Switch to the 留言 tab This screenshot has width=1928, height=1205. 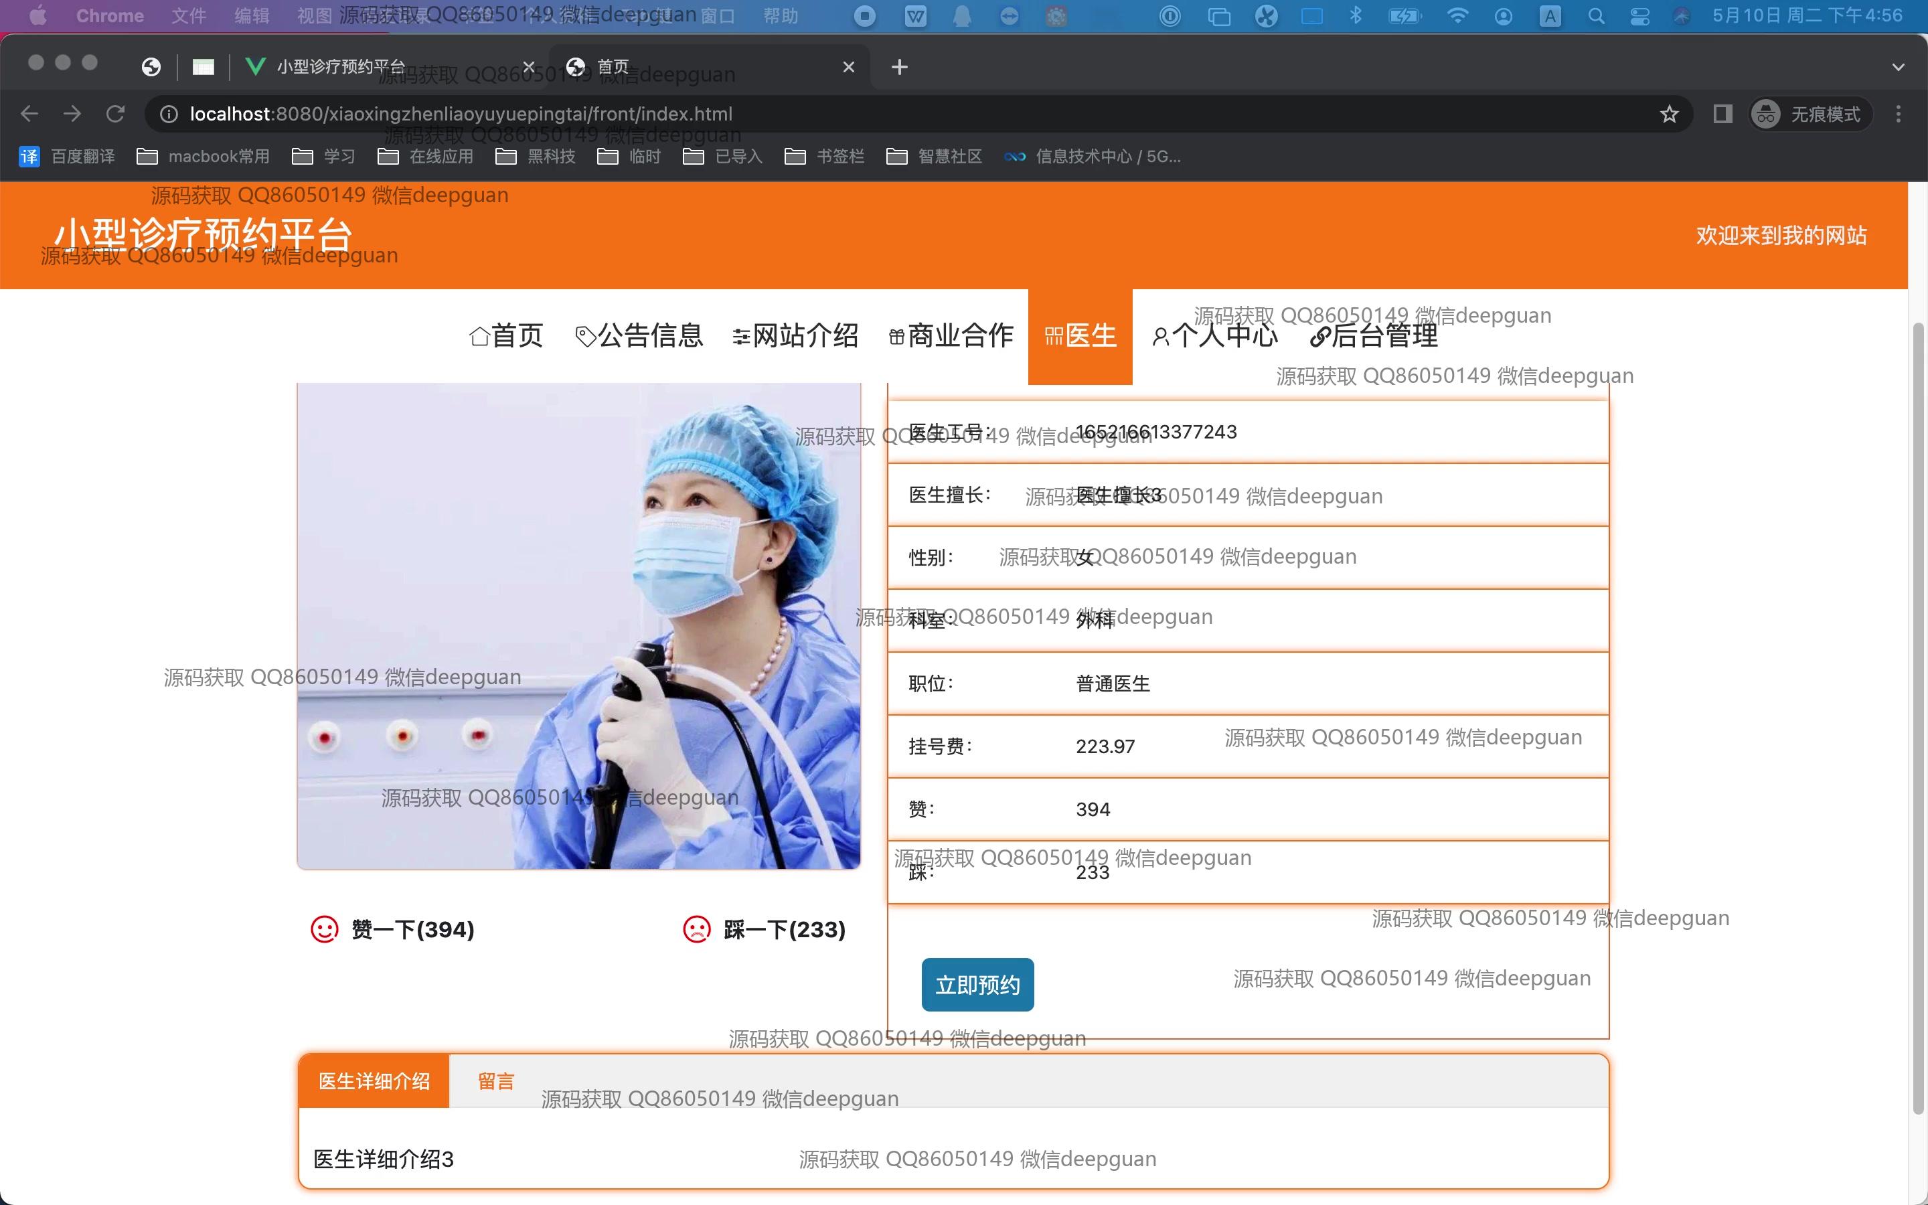(x=496, y=1080)
